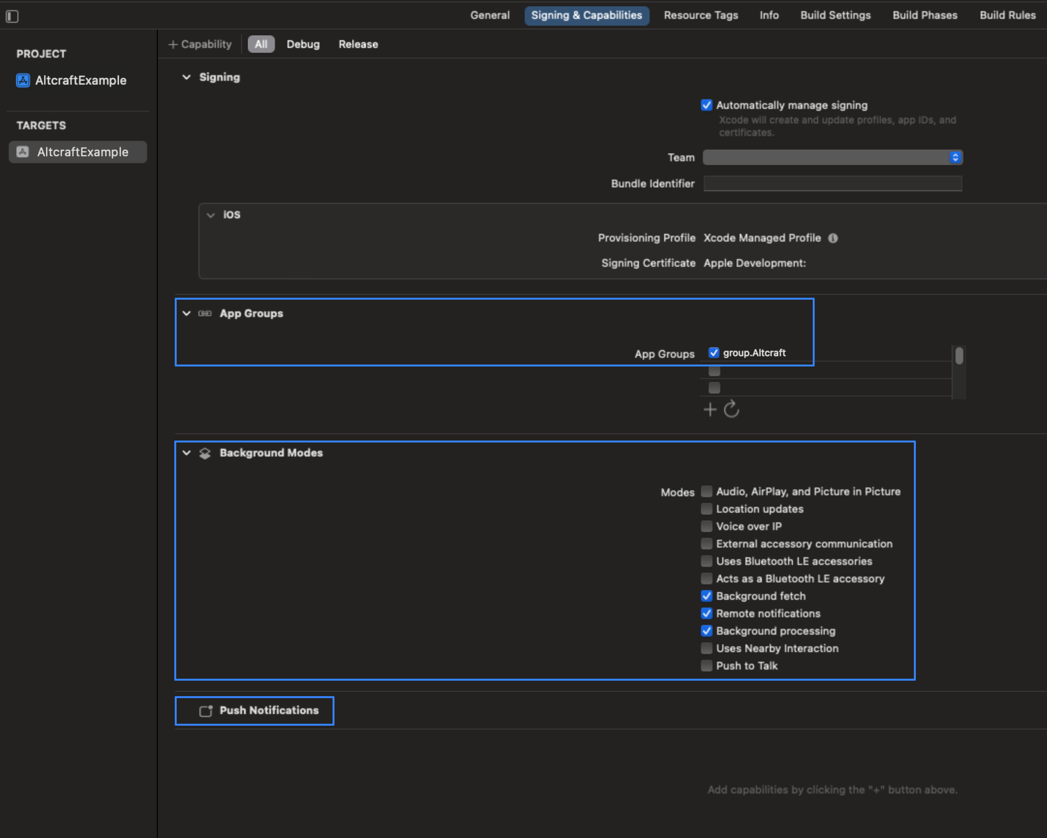Click the AltcraftExample target app icon
The width and height of the screenshot is (1047, 838).
coord(23,152)
